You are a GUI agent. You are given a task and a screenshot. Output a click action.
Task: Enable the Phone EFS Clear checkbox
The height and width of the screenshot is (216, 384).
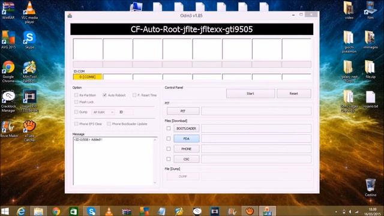pos(76,124)
